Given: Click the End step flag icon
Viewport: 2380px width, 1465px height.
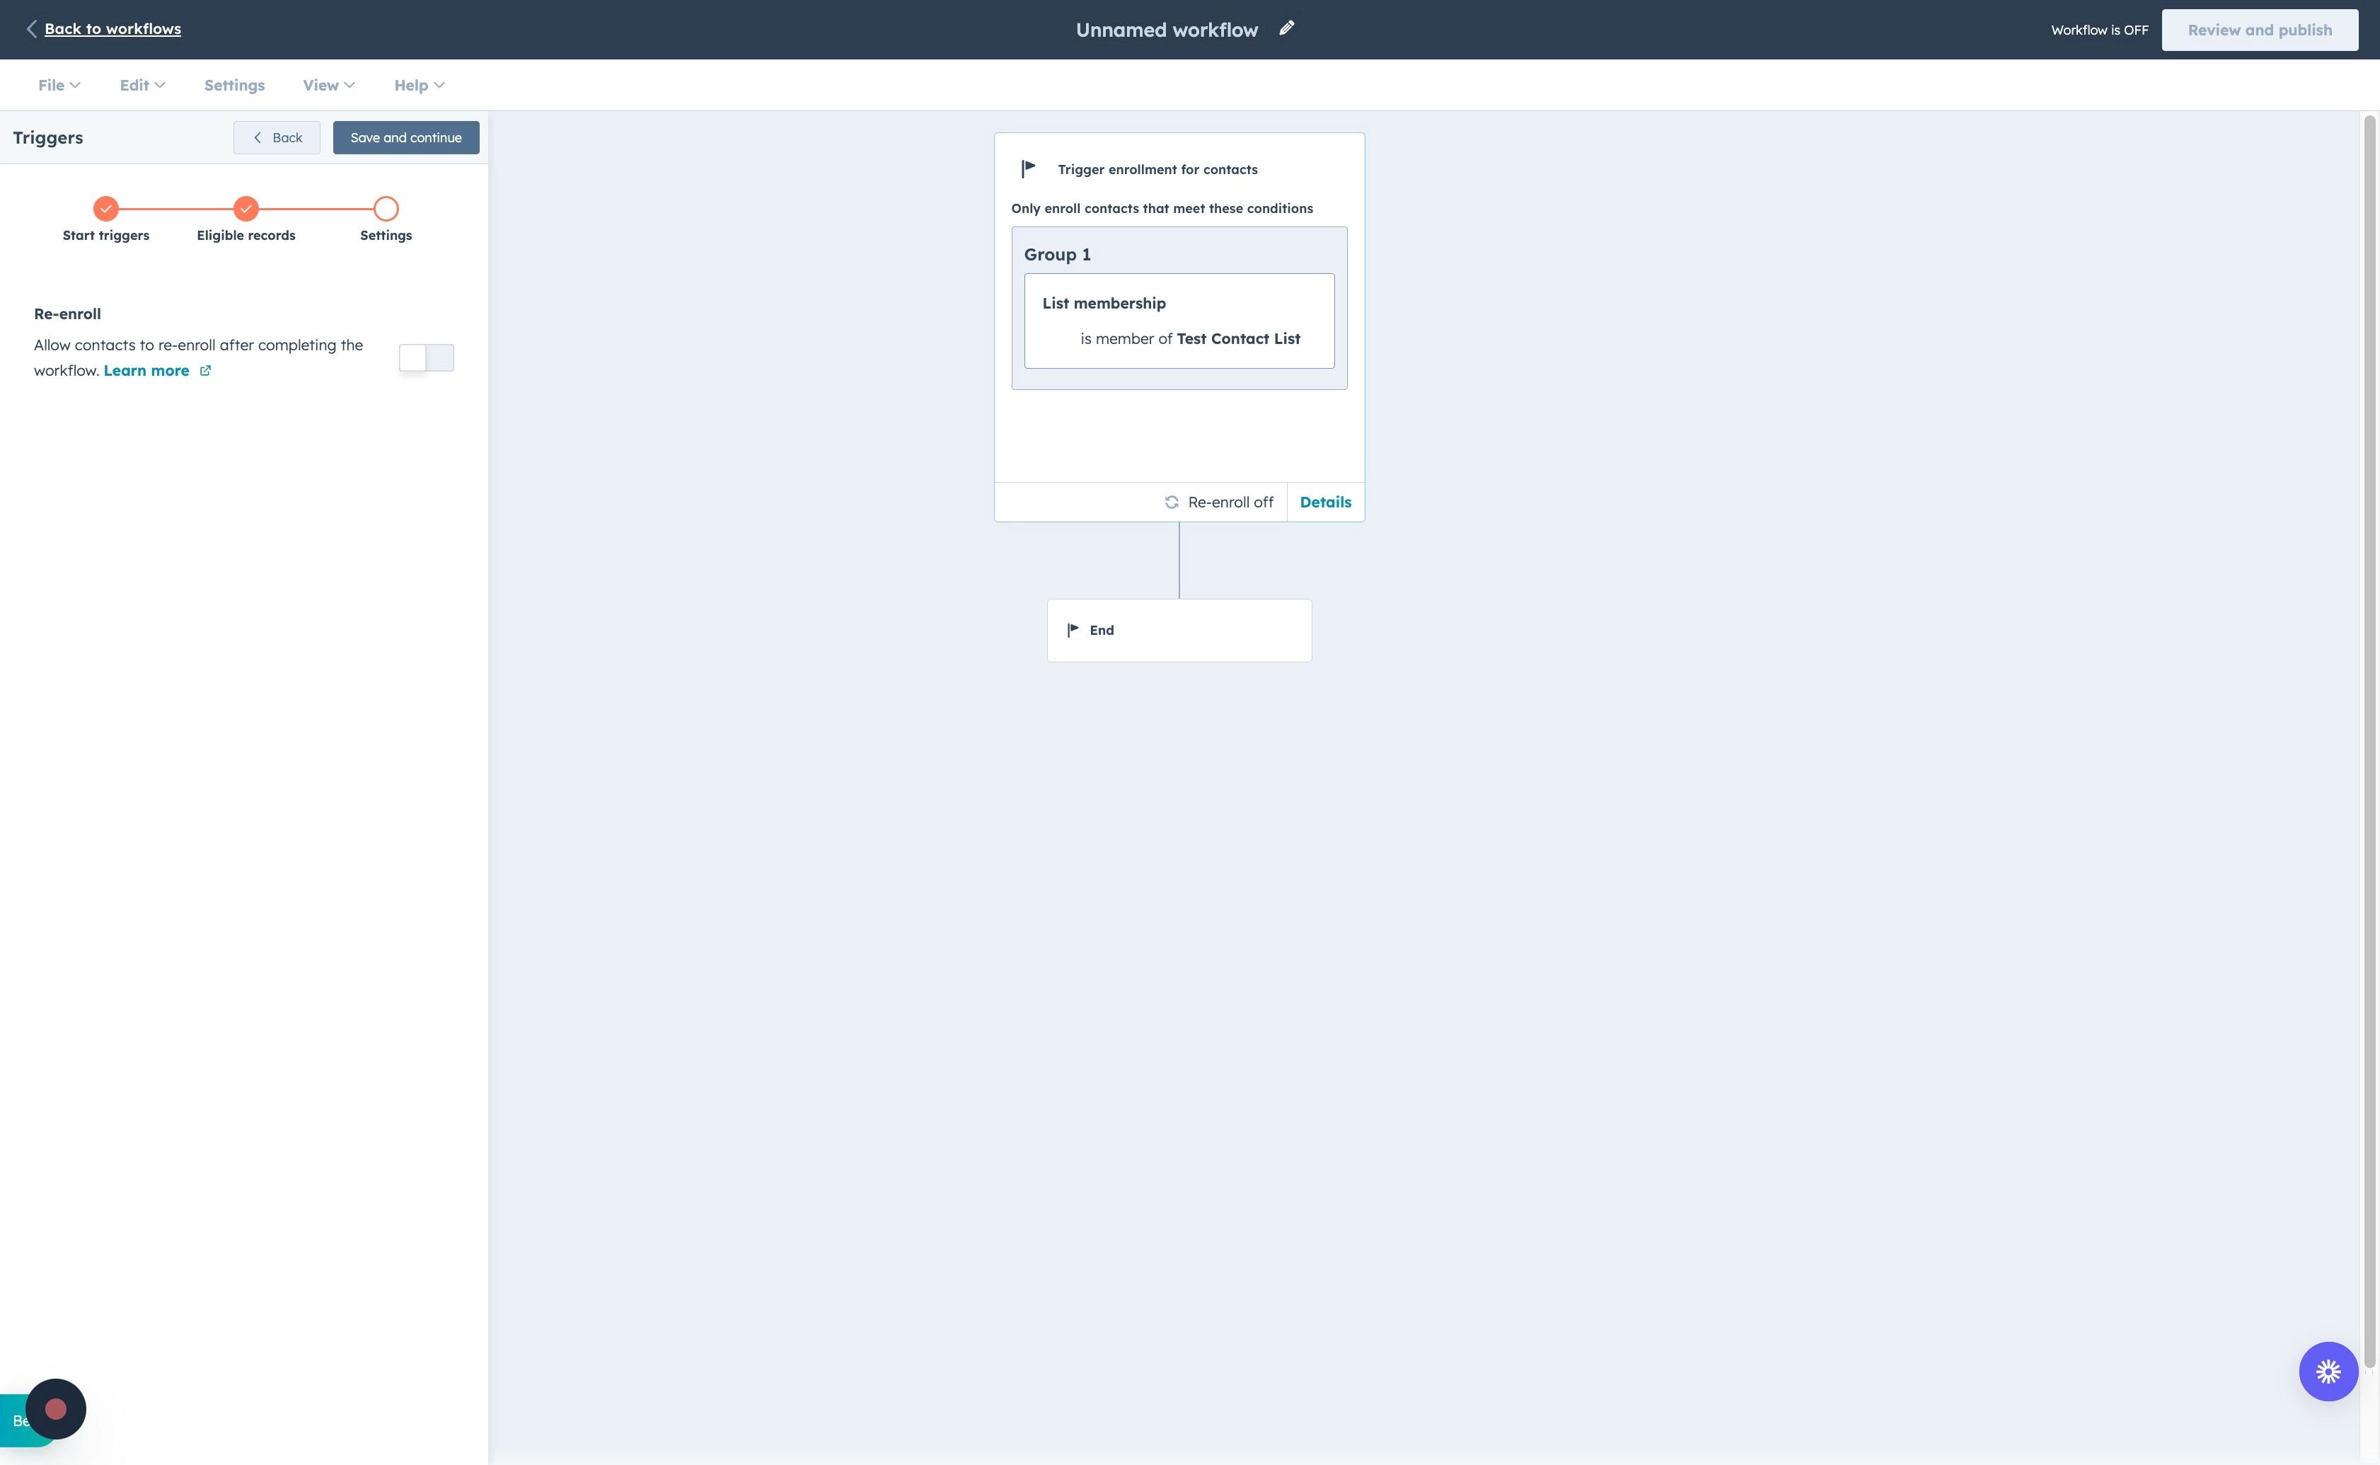Looking at the screenshot, I should 1073,630.
